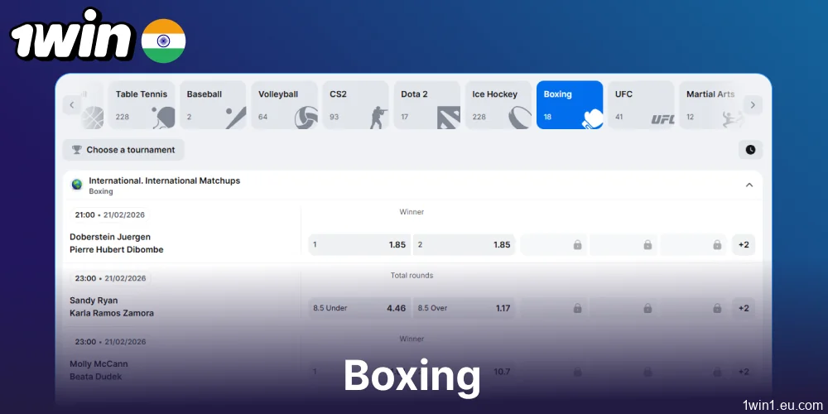Screen dimensions: 828x414
Task: Select the CS2 sport tab
Action: click(355, 105)
